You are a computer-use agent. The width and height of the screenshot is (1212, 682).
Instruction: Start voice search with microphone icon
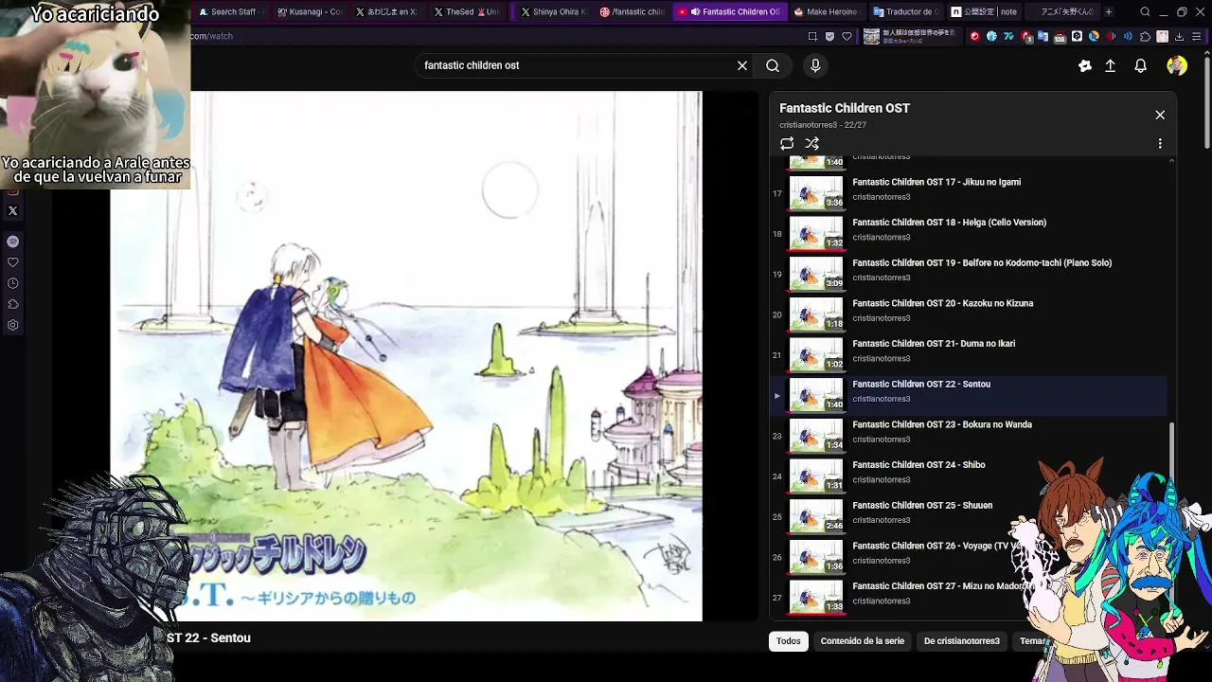[x=815, y=65]
